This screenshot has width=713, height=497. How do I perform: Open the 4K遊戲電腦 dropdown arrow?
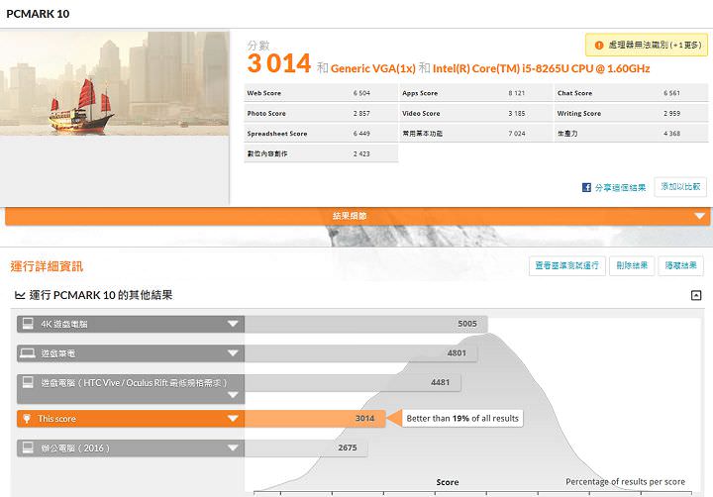[x=233, y=324]
